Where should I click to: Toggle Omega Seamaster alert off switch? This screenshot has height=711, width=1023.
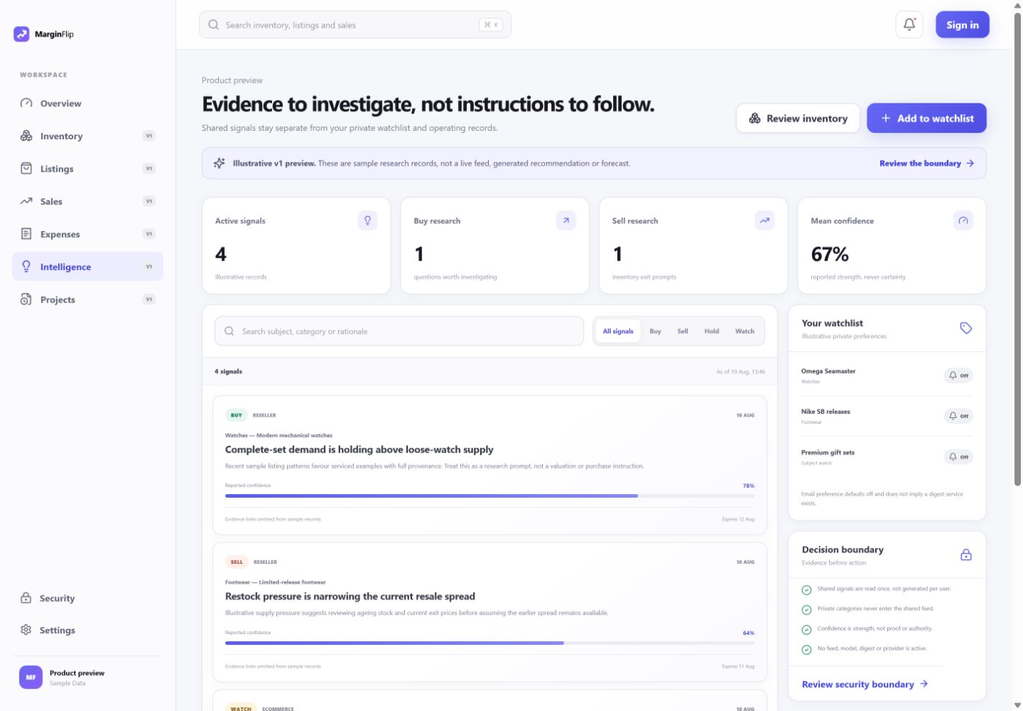958,376
